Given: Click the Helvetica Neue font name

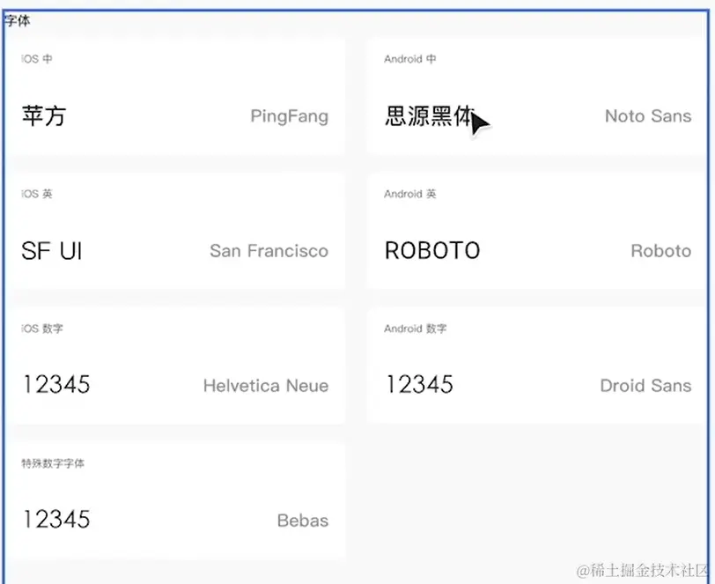Looking at the screenshot, I should [265, 386].
